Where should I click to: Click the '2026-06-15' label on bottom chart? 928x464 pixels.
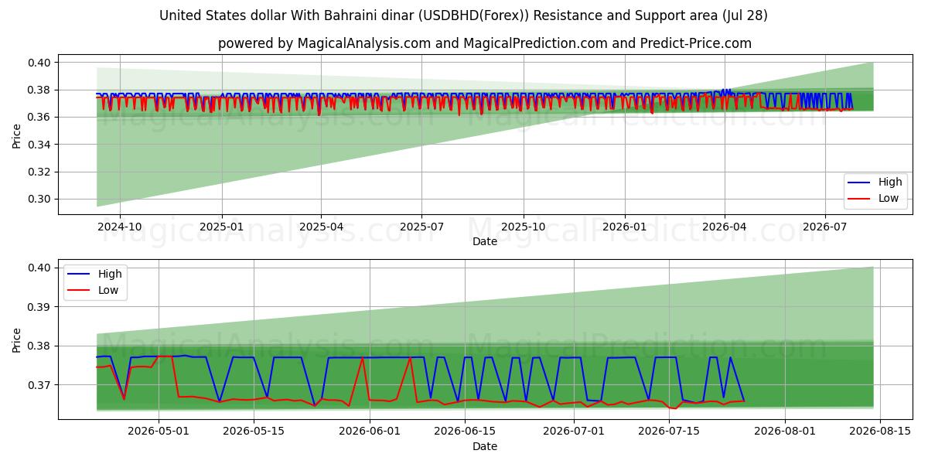[464, 432]
